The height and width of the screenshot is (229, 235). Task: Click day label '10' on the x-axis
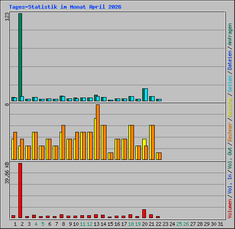[76, 224]
